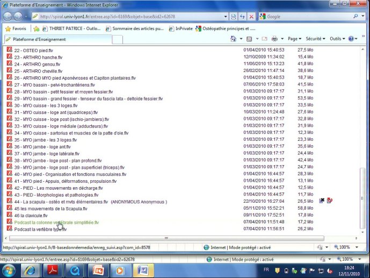The height and width of the screenshot is (278, 370).
Task: Open a new blank tab
Action: coord(117,40)
